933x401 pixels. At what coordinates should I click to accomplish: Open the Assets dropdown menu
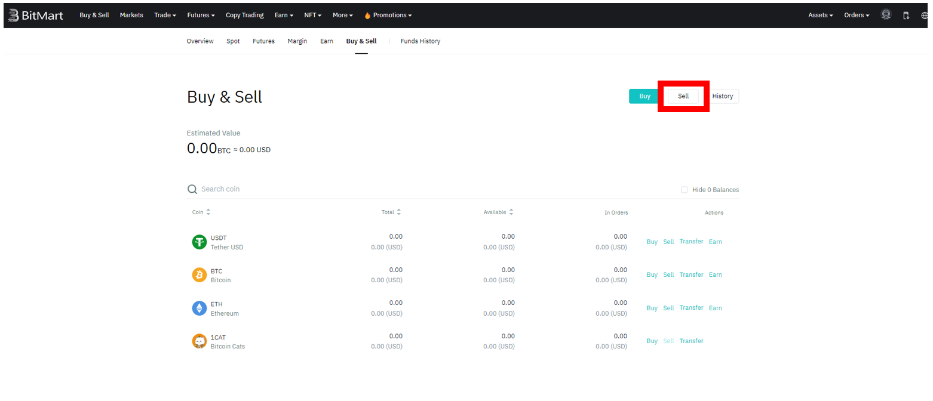pyautogui.click(x=821, y=16)
